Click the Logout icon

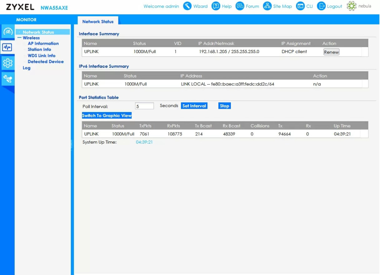click(x=321, y=6)
